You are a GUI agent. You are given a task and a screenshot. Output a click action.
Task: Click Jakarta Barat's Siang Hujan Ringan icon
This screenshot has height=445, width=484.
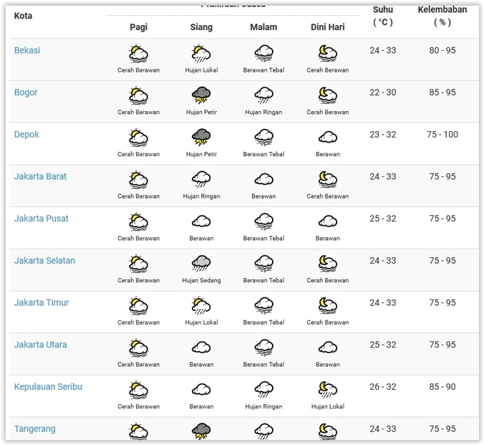[x=201, y=179]
